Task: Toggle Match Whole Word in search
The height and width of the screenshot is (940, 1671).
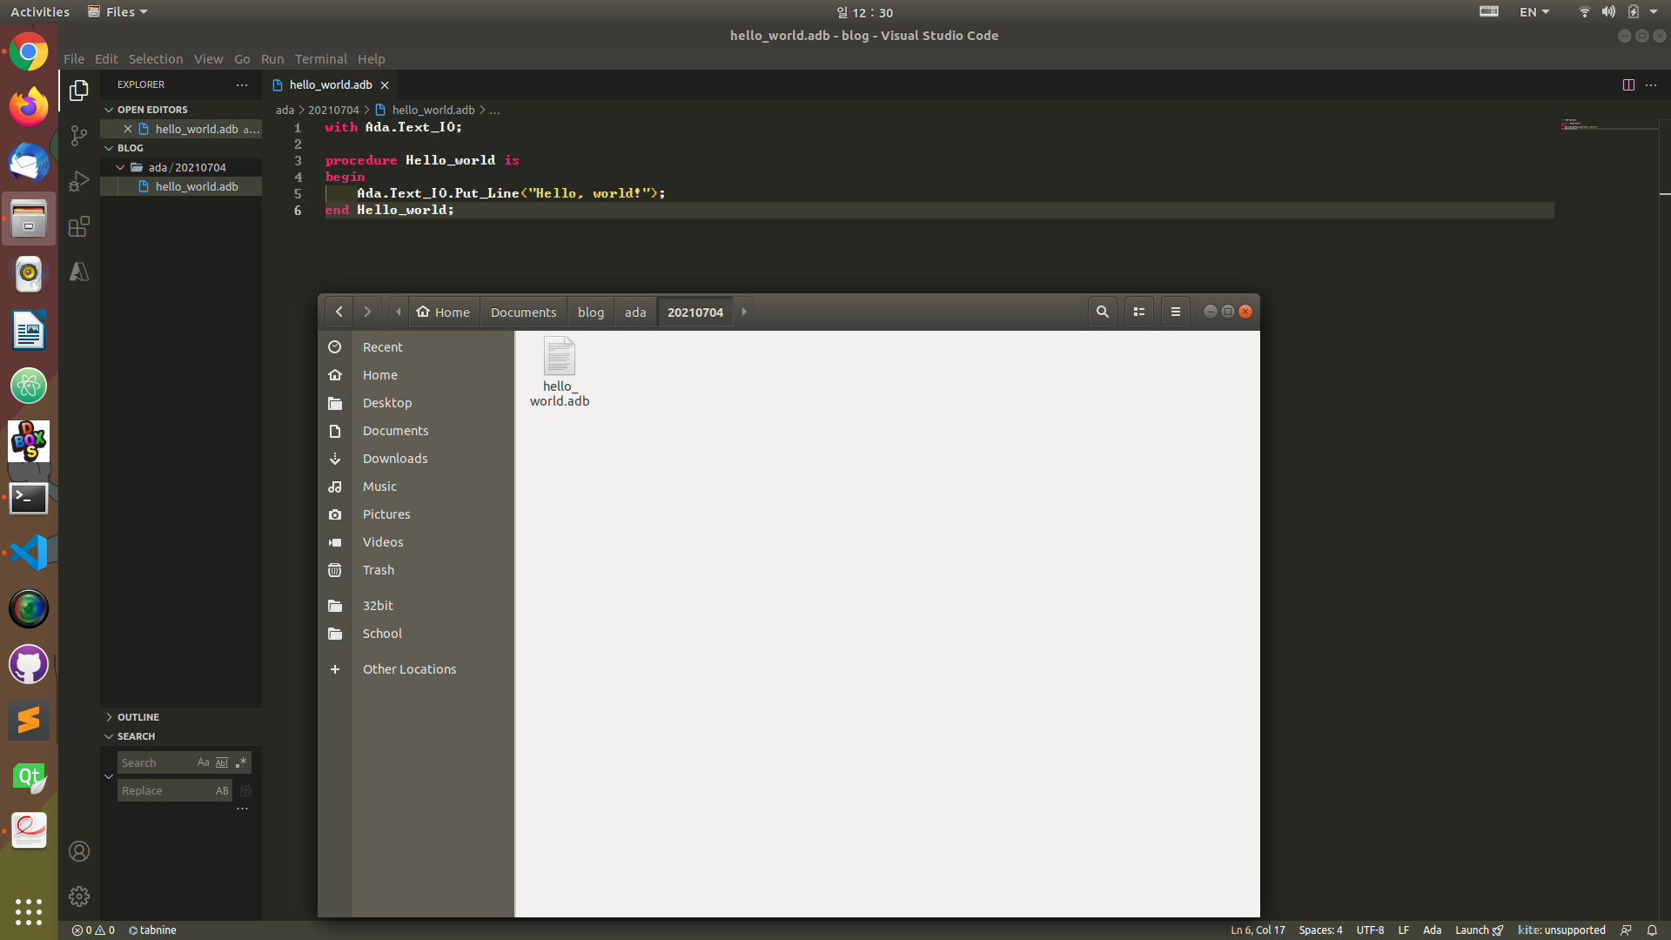Action: [x=222, y=762]
